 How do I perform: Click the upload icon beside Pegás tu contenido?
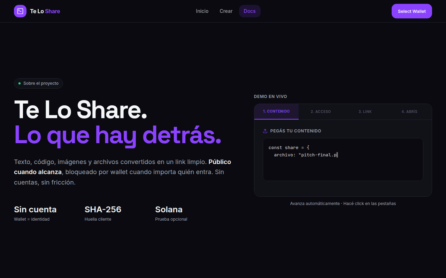pos(265,131)
